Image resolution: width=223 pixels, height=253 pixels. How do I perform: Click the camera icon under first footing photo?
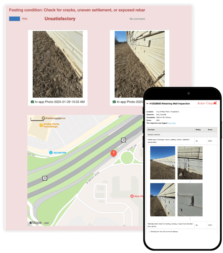(x=33, y=102)
